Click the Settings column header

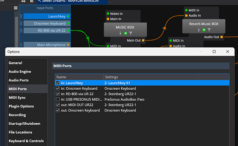[x=111, y=77]
